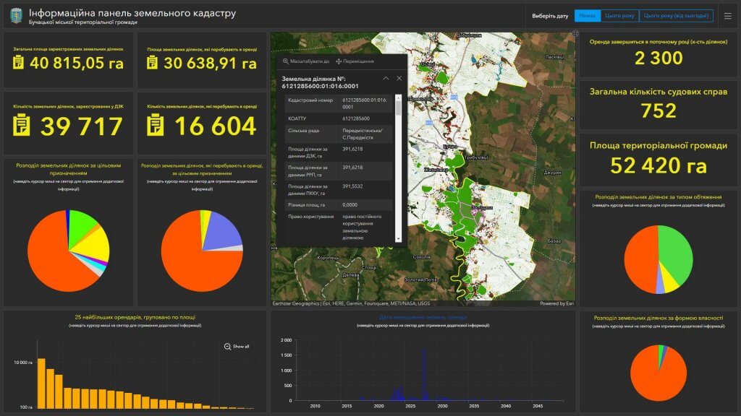Image resolution: width=741 pixels, height=416 pixels.
Task: Select the Цього року date filter
Action: click(619, 16)
